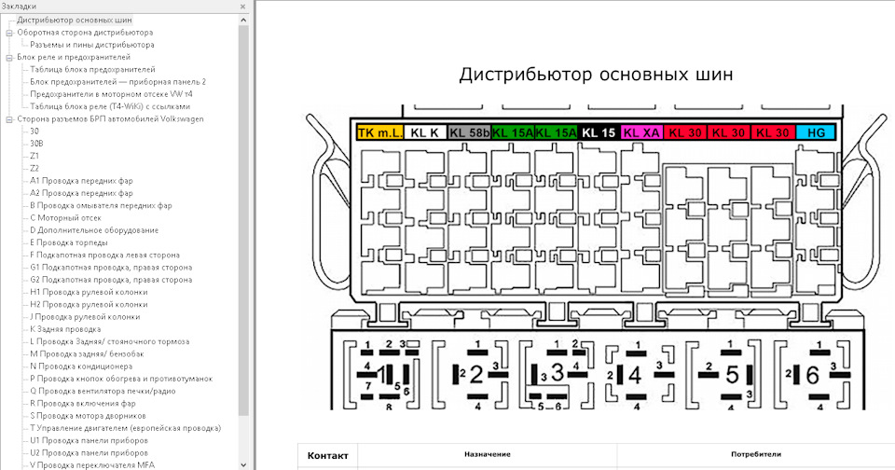Open bookmark P Проводка кнопок обогрева и противотуманок

(121, 379)
